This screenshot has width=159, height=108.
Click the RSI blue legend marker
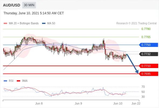tap(5, 81)
